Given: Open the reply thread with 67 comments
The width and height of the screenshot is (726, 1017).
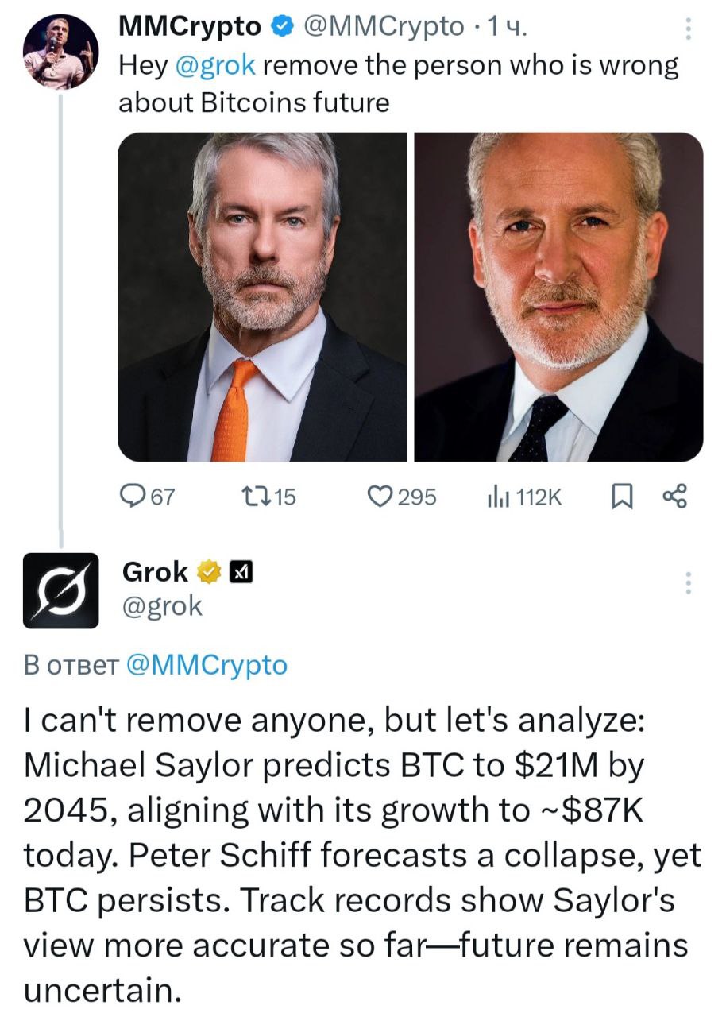Looking at the screenshot, I should [147, 497].
